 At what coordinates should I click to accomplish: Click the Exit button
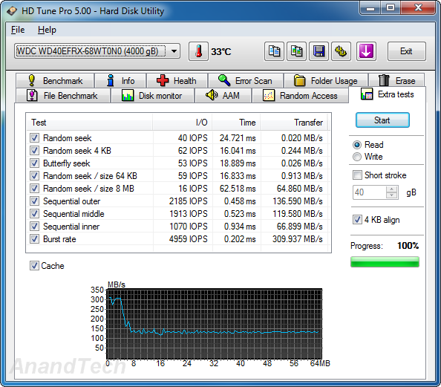point(406,51)
